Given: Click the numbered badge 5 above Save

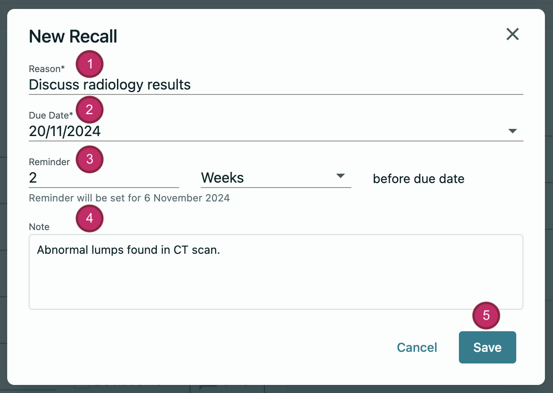Looking at the screenshot, I should [x=486, y=315].
